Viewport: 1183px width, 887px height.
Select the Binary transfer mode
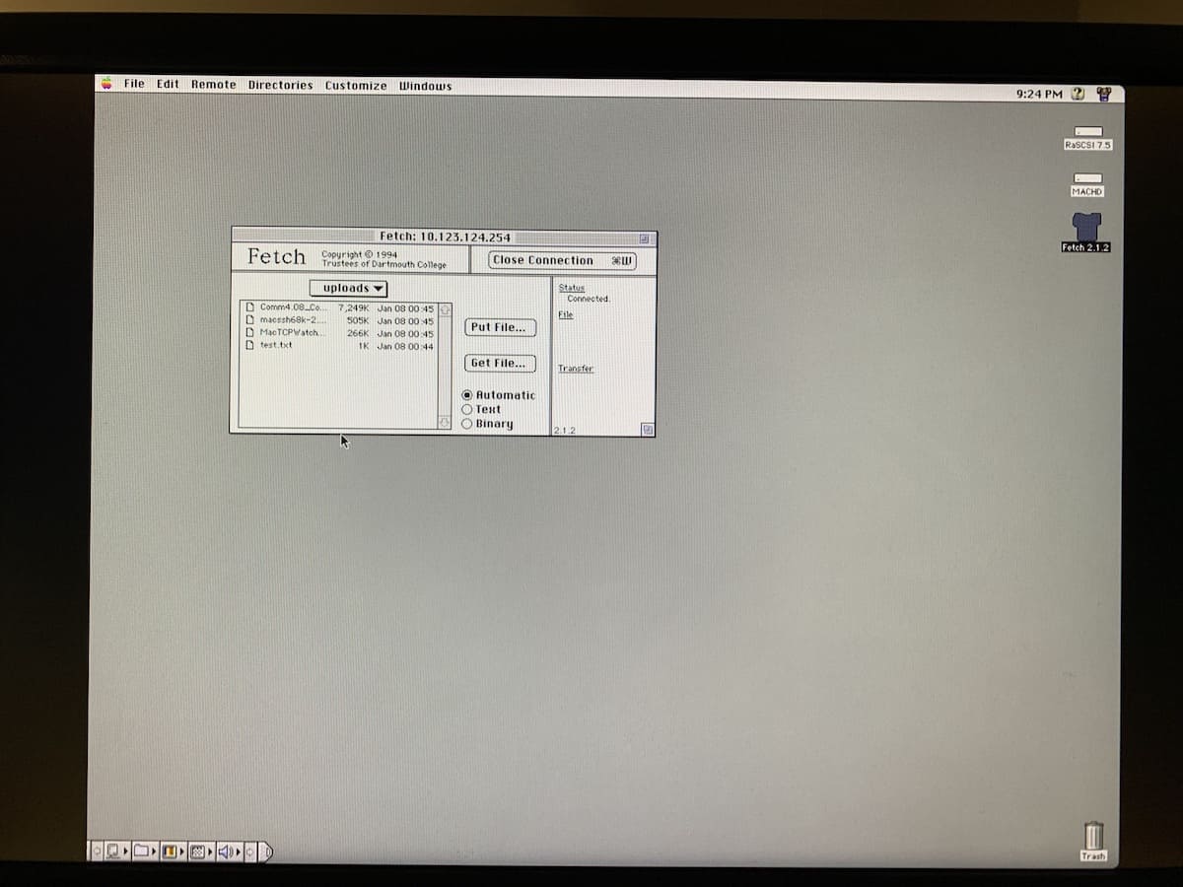point(488,424)
